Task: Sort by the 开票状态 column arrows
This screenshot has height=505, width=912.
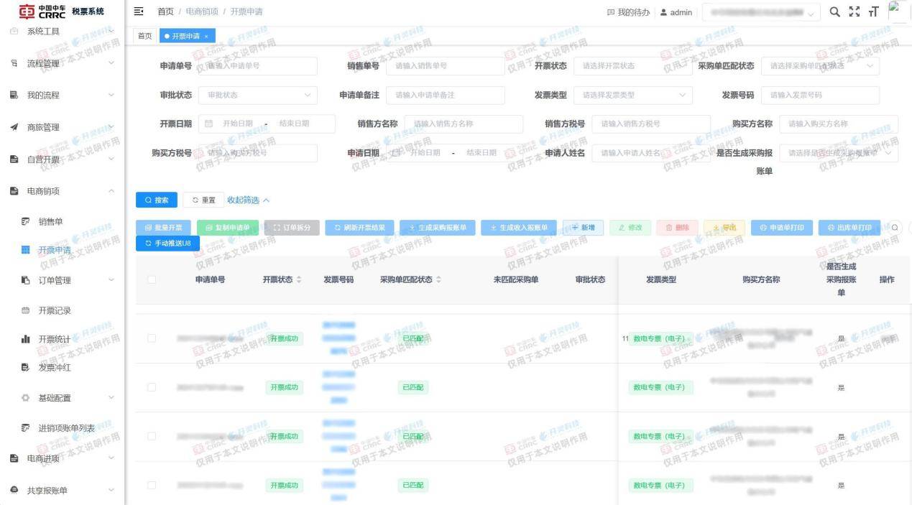Action: coord(299,279)
